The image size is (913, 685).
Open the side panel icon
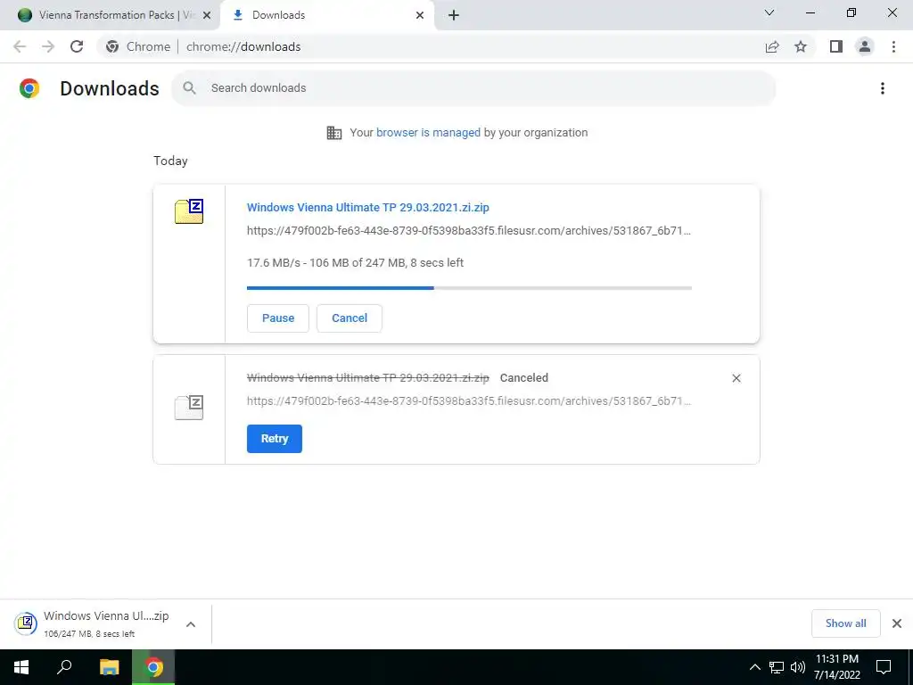click(x=836, y=46)
